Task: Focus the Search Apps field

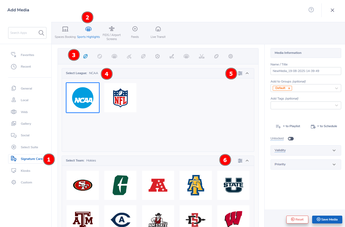Action: tap(27, 33)
